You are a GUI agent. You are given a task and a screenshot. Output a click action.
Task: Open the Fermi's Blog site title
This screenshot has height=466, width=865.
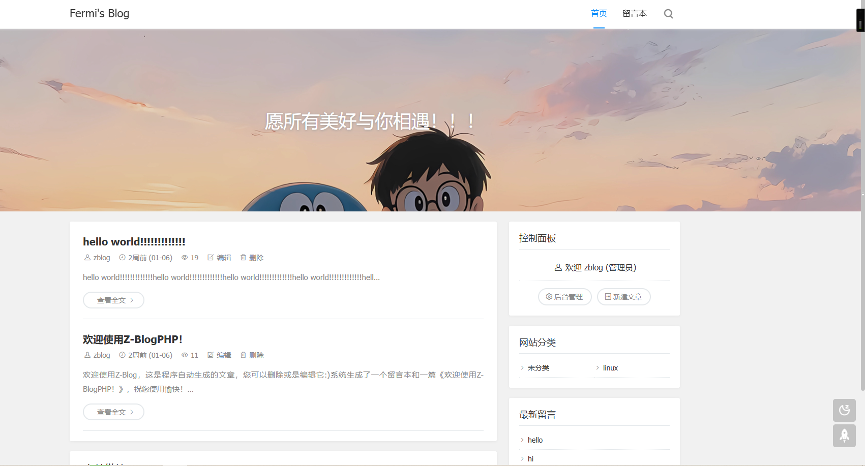click(99, 14)
